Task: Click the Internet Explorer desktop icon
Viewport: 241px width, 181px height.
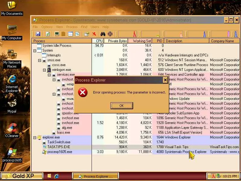Action: tap(12, 84)
